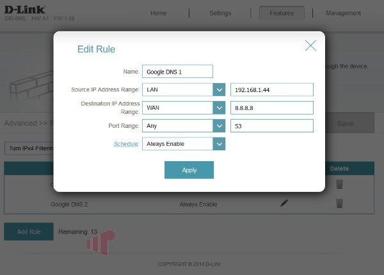Click the DIR-890L model and firmware text
Screen dimensions: 384x275
pos(40,19)
